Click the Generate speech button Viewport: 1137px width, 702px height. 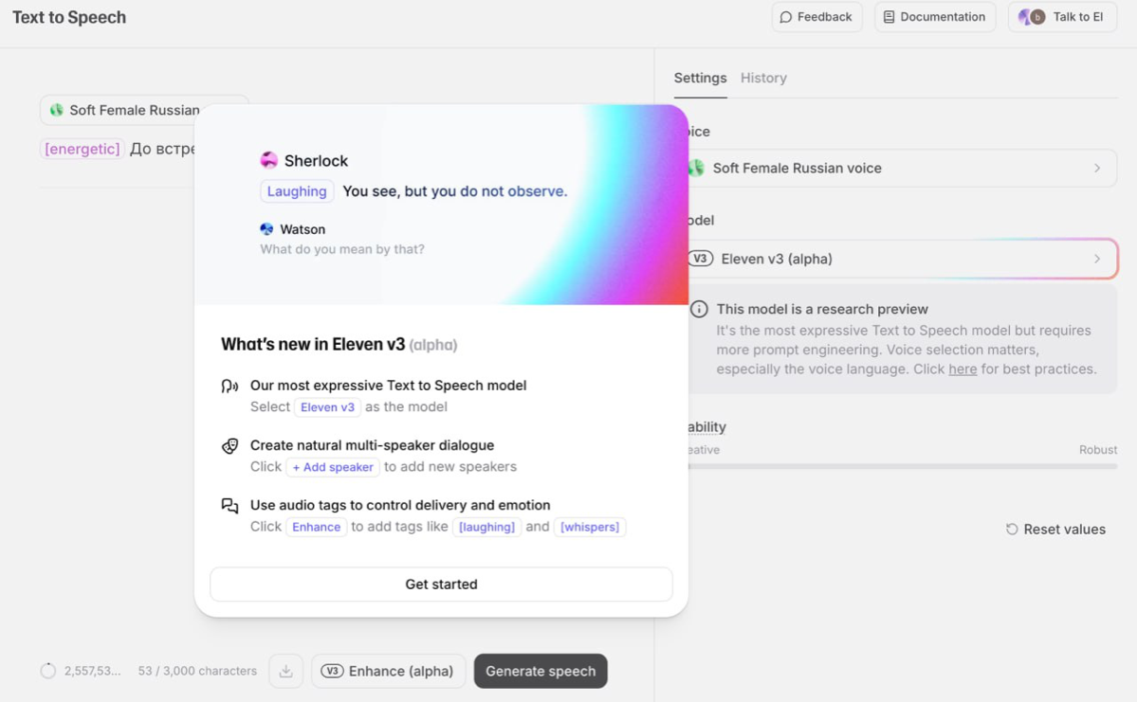coord(541,671)
